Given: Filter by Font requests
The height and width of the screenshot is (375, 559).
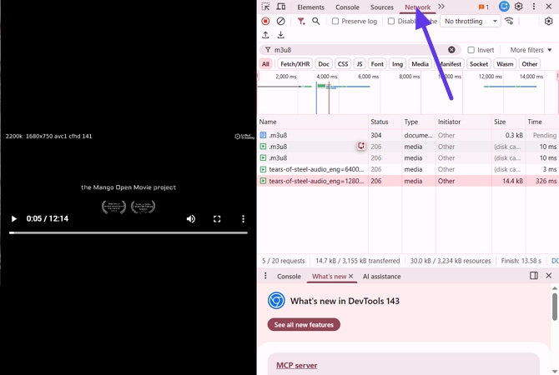Looking at the screenshot, I should pos(377,64).
